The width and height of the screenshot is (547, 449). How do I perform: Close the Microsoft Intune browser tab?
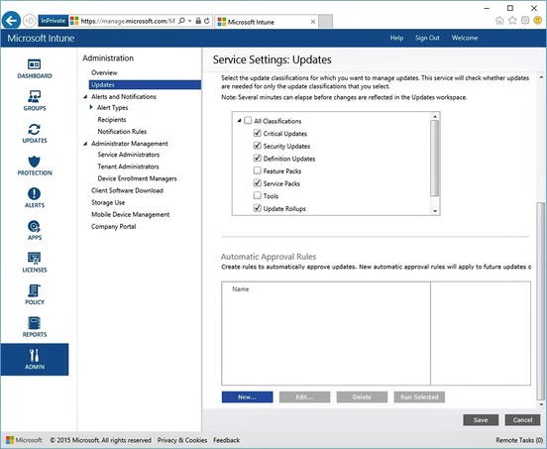pos(313,22)
